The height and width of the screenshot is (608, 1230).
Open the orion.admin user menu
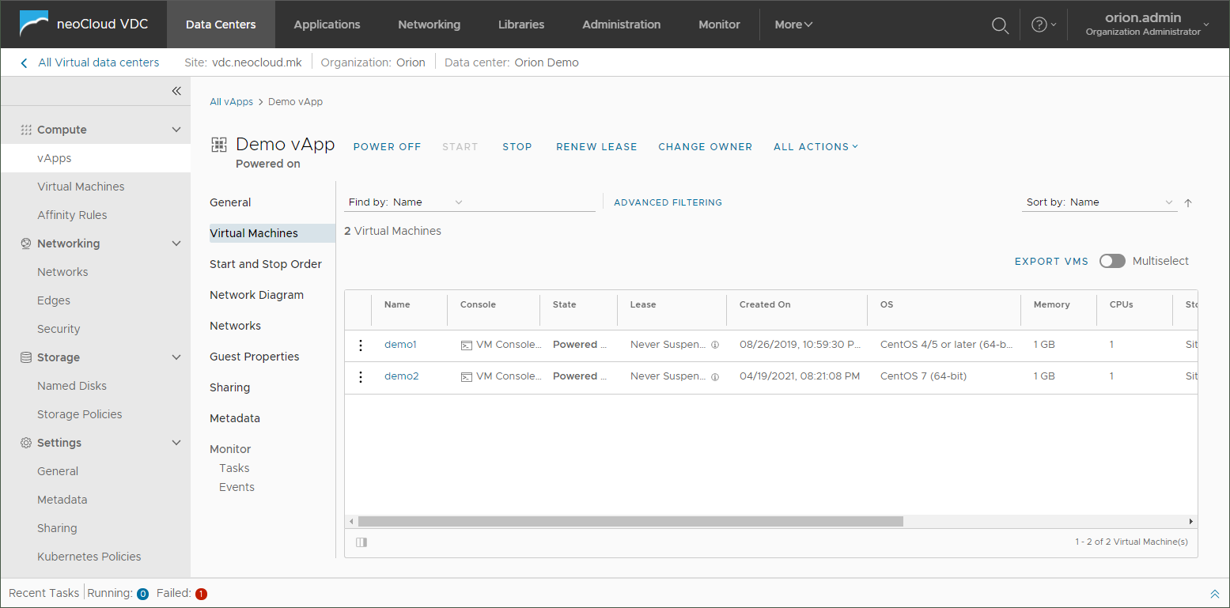tap(1147, 25)
